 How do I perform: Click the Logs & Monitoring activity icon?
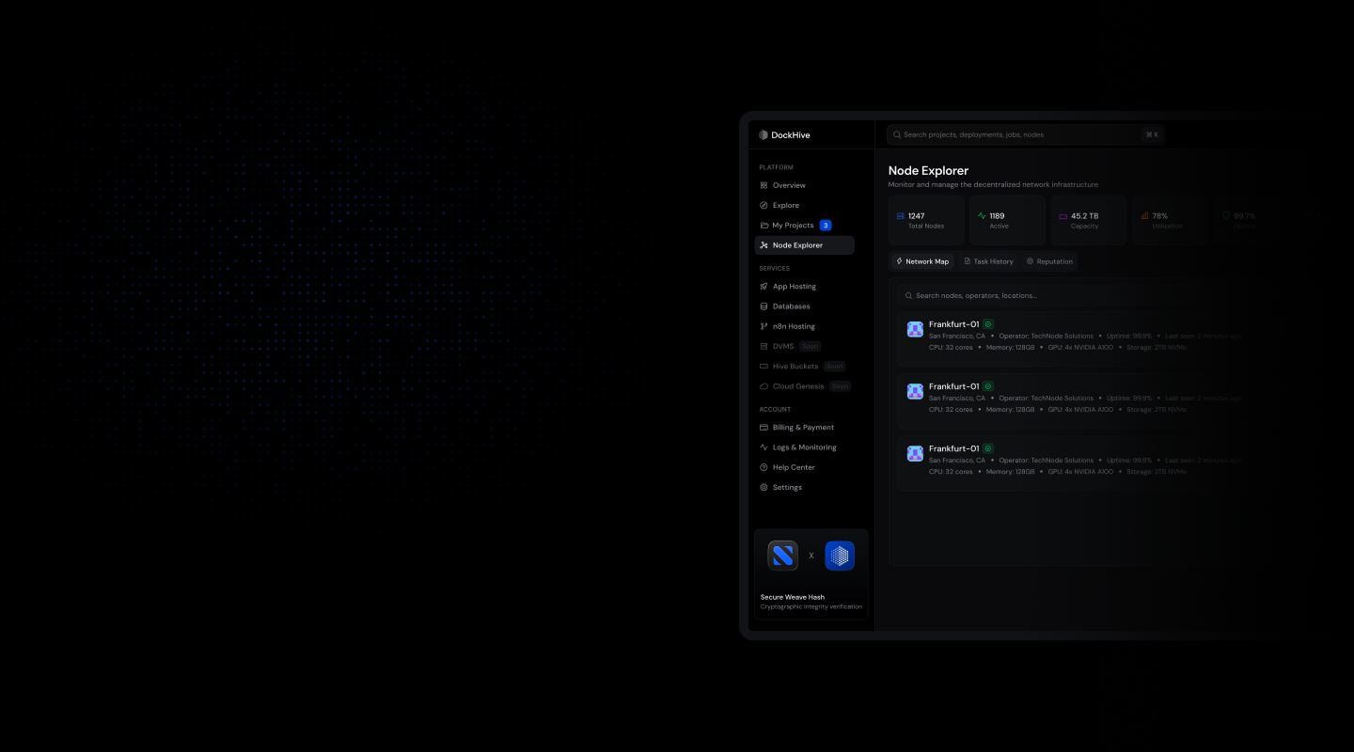click(x=764, y=446)
